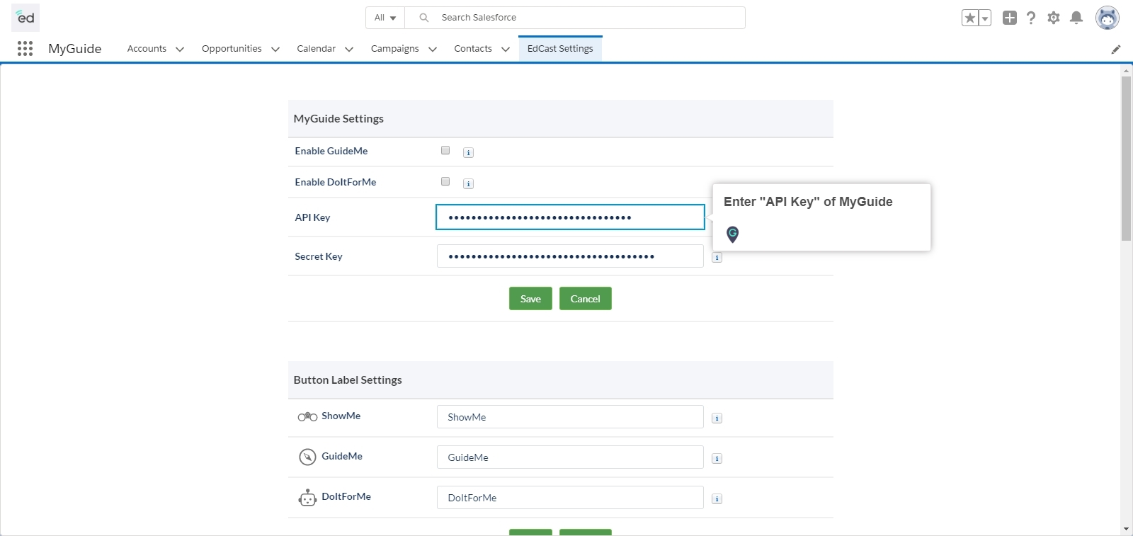Click Save in MyGuide Settings
The image size is (1133, 536).
pos(530,299)
